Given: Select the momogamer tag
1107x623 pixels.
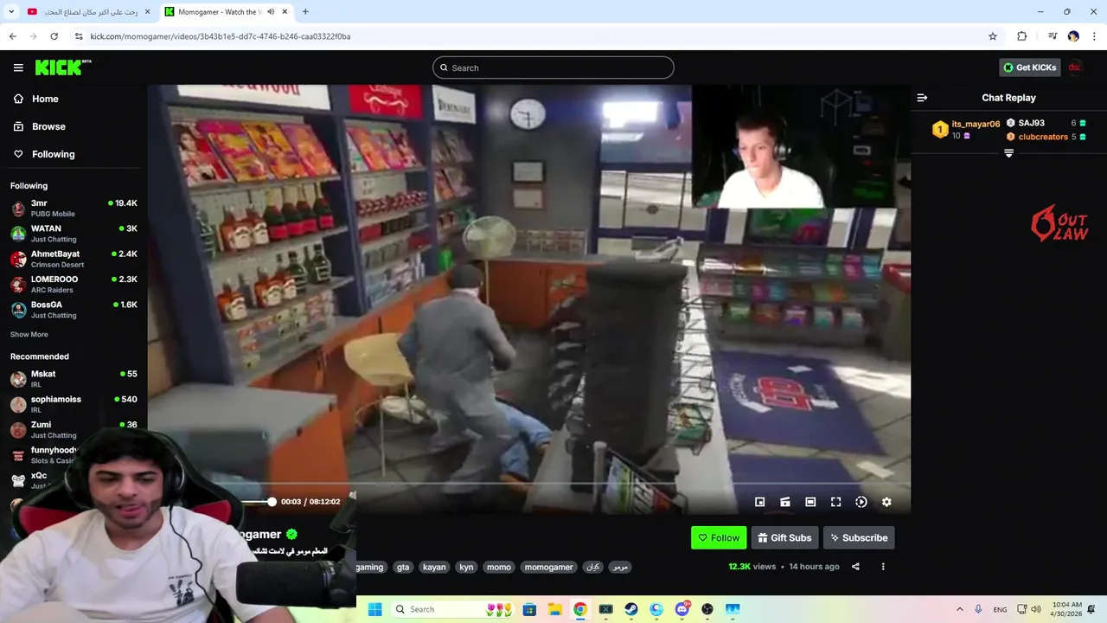Looking at the screenshot, I should (548, 567).
